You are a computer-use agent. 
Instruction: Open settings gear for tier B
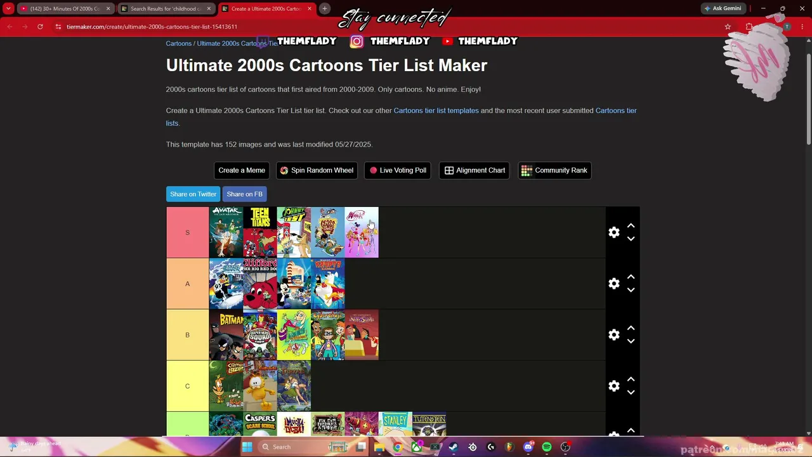pos(613,334)
